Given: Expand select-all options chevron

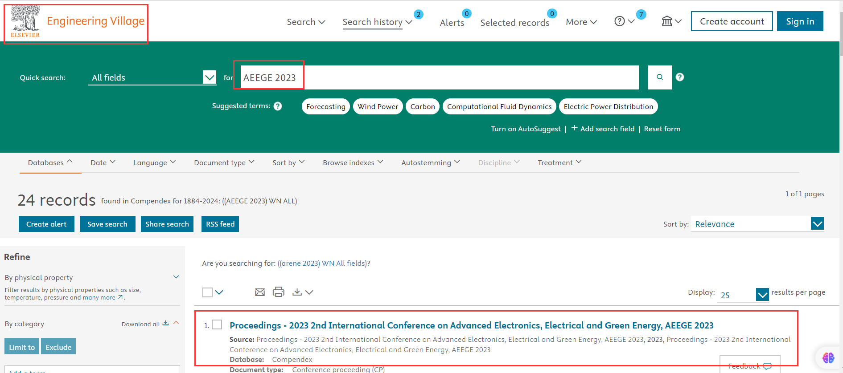Looking at the screenshot, I should tap(219, 292).
